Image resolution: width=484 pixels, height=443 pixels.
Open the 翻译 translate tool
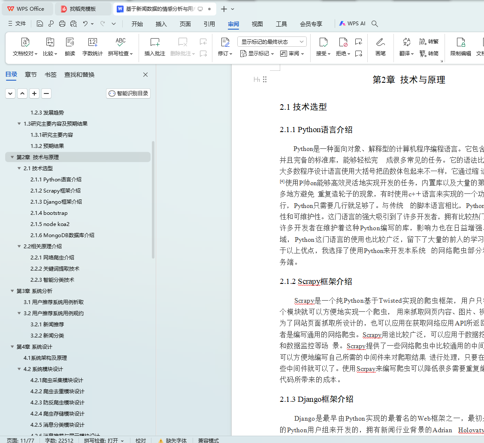[406, 47]
